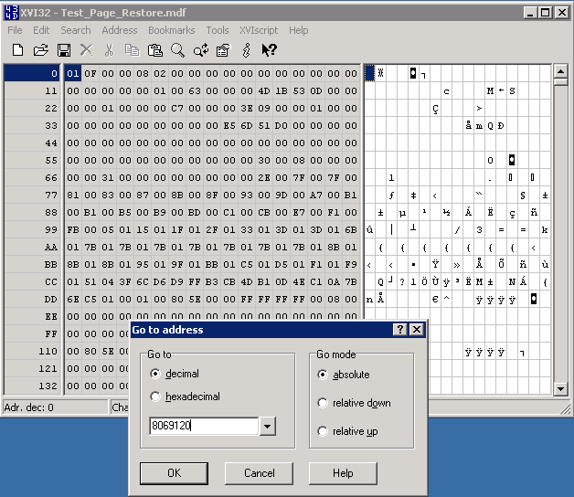Screen dimensions: 574x497
Task: Click the Open file folder icon
Action: tap(41, 49)
